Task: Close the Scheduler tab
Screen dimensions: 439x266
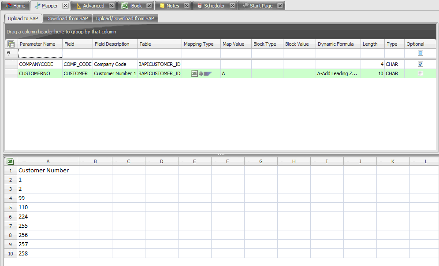Action: [232, 6]
